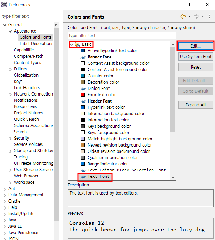This screenshot has width=215, height=240.
Task: Open the Keys preference page
Action: 18,82
